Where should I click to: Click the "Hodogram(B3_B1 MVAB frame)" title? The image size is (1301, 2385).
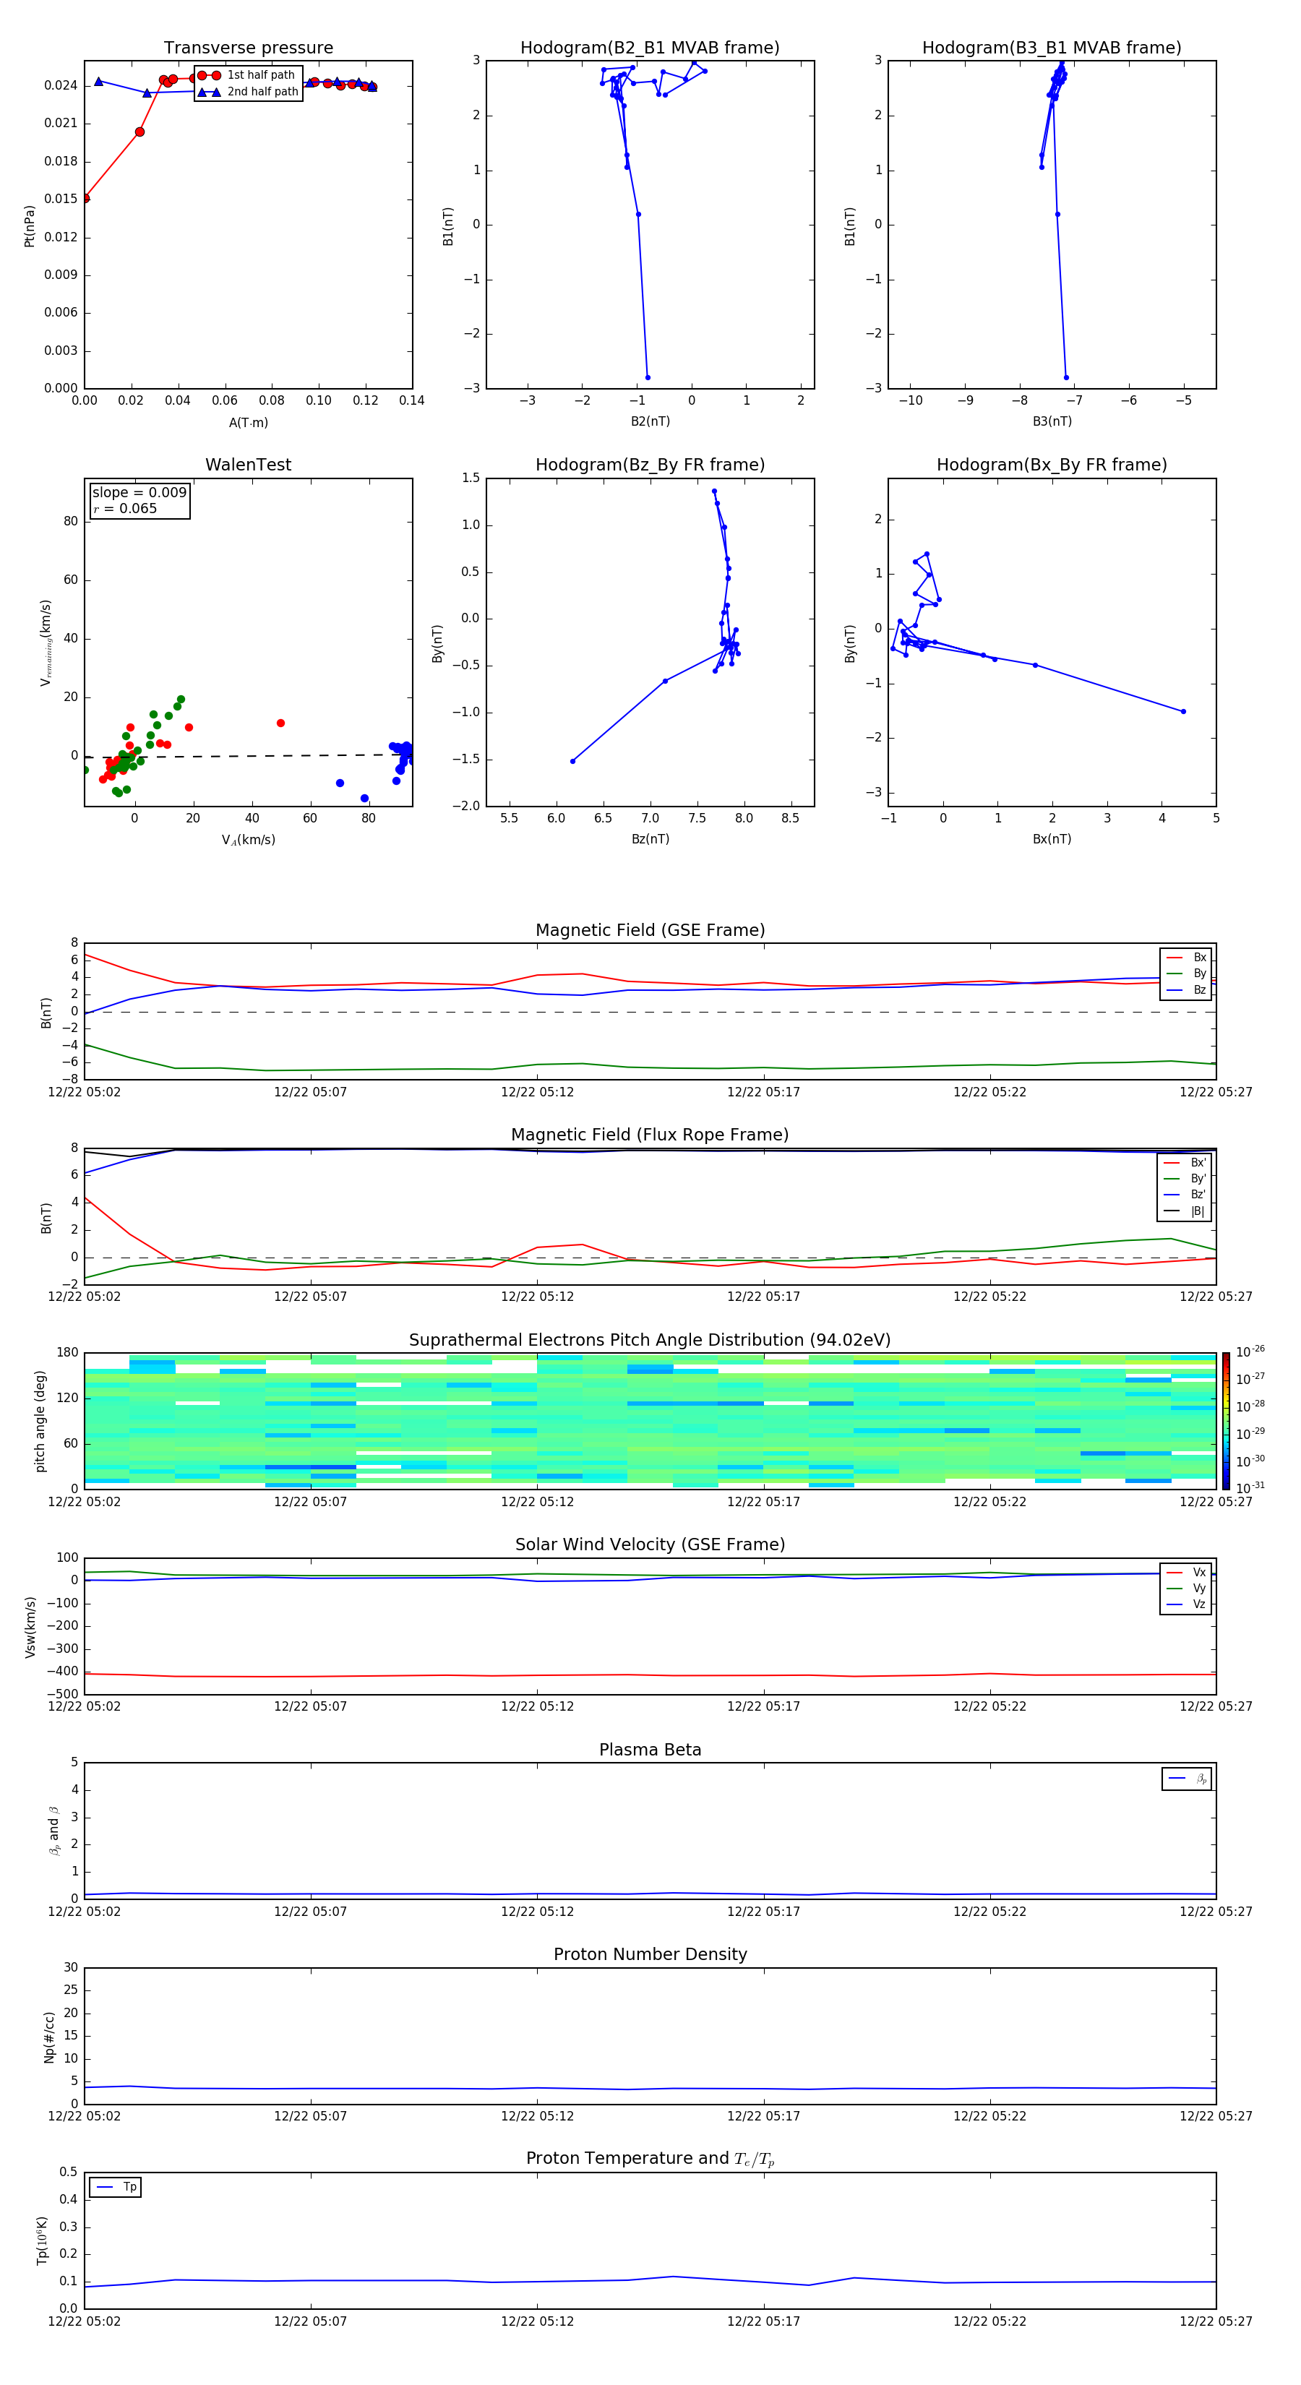pyautogui.click(x=1052, y=48)
